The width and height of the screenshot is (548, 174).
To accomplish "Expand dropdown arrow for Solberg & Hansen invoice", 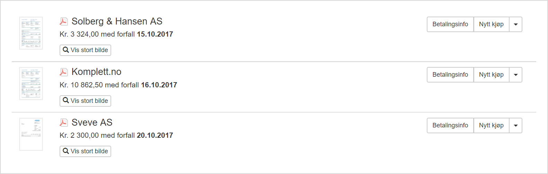I will point(515,24).
